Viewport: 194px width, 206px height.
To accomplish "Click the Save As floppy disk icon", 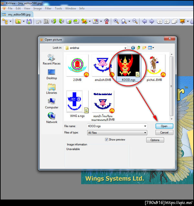I will tap(29, 21).
